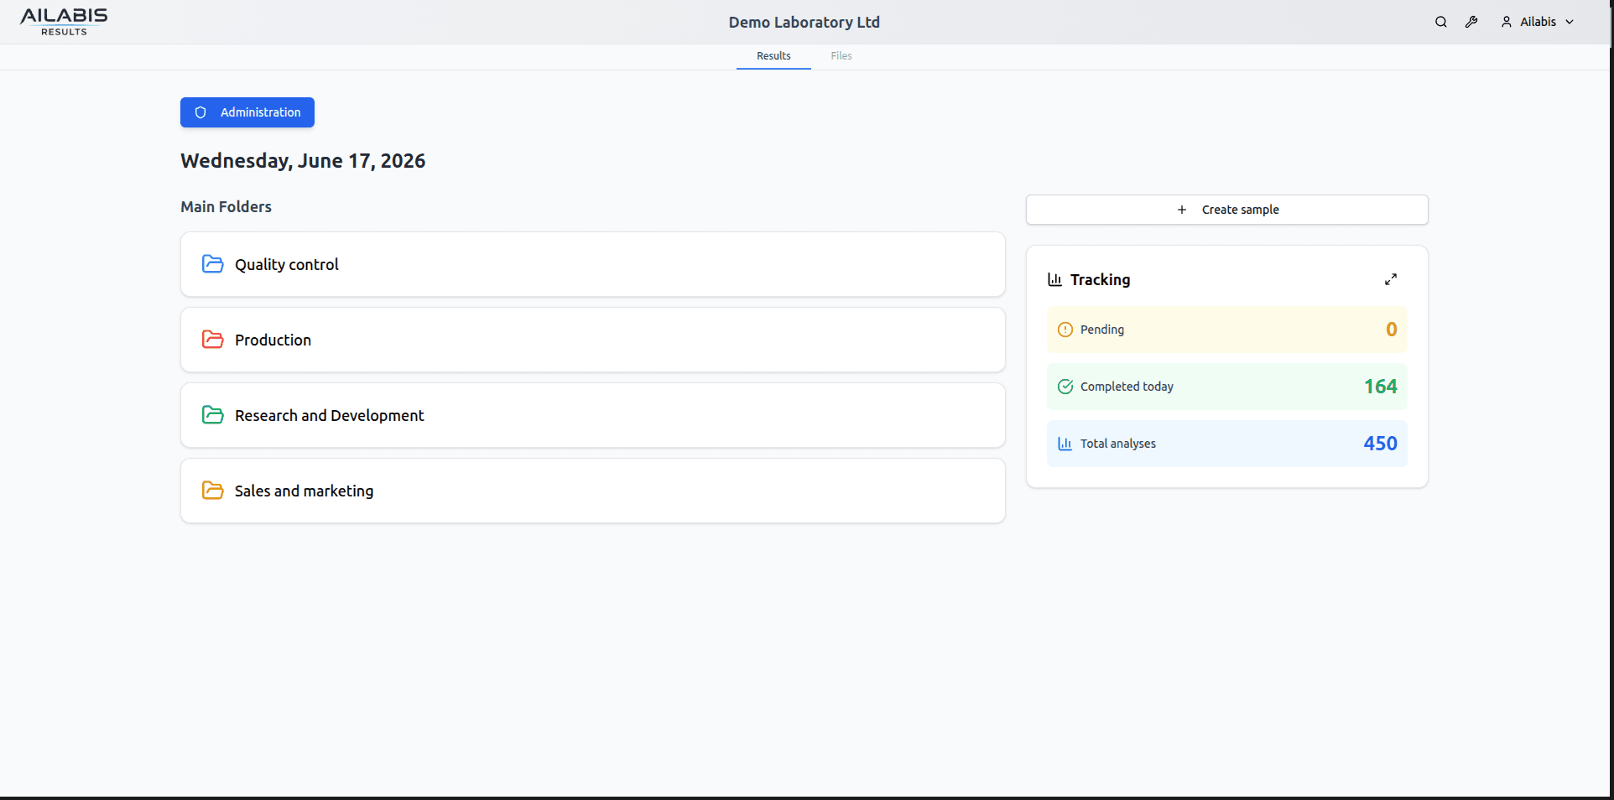Switch to the Results tab
This screenshot has width=1614, height=800.
(x=773, y=56)
